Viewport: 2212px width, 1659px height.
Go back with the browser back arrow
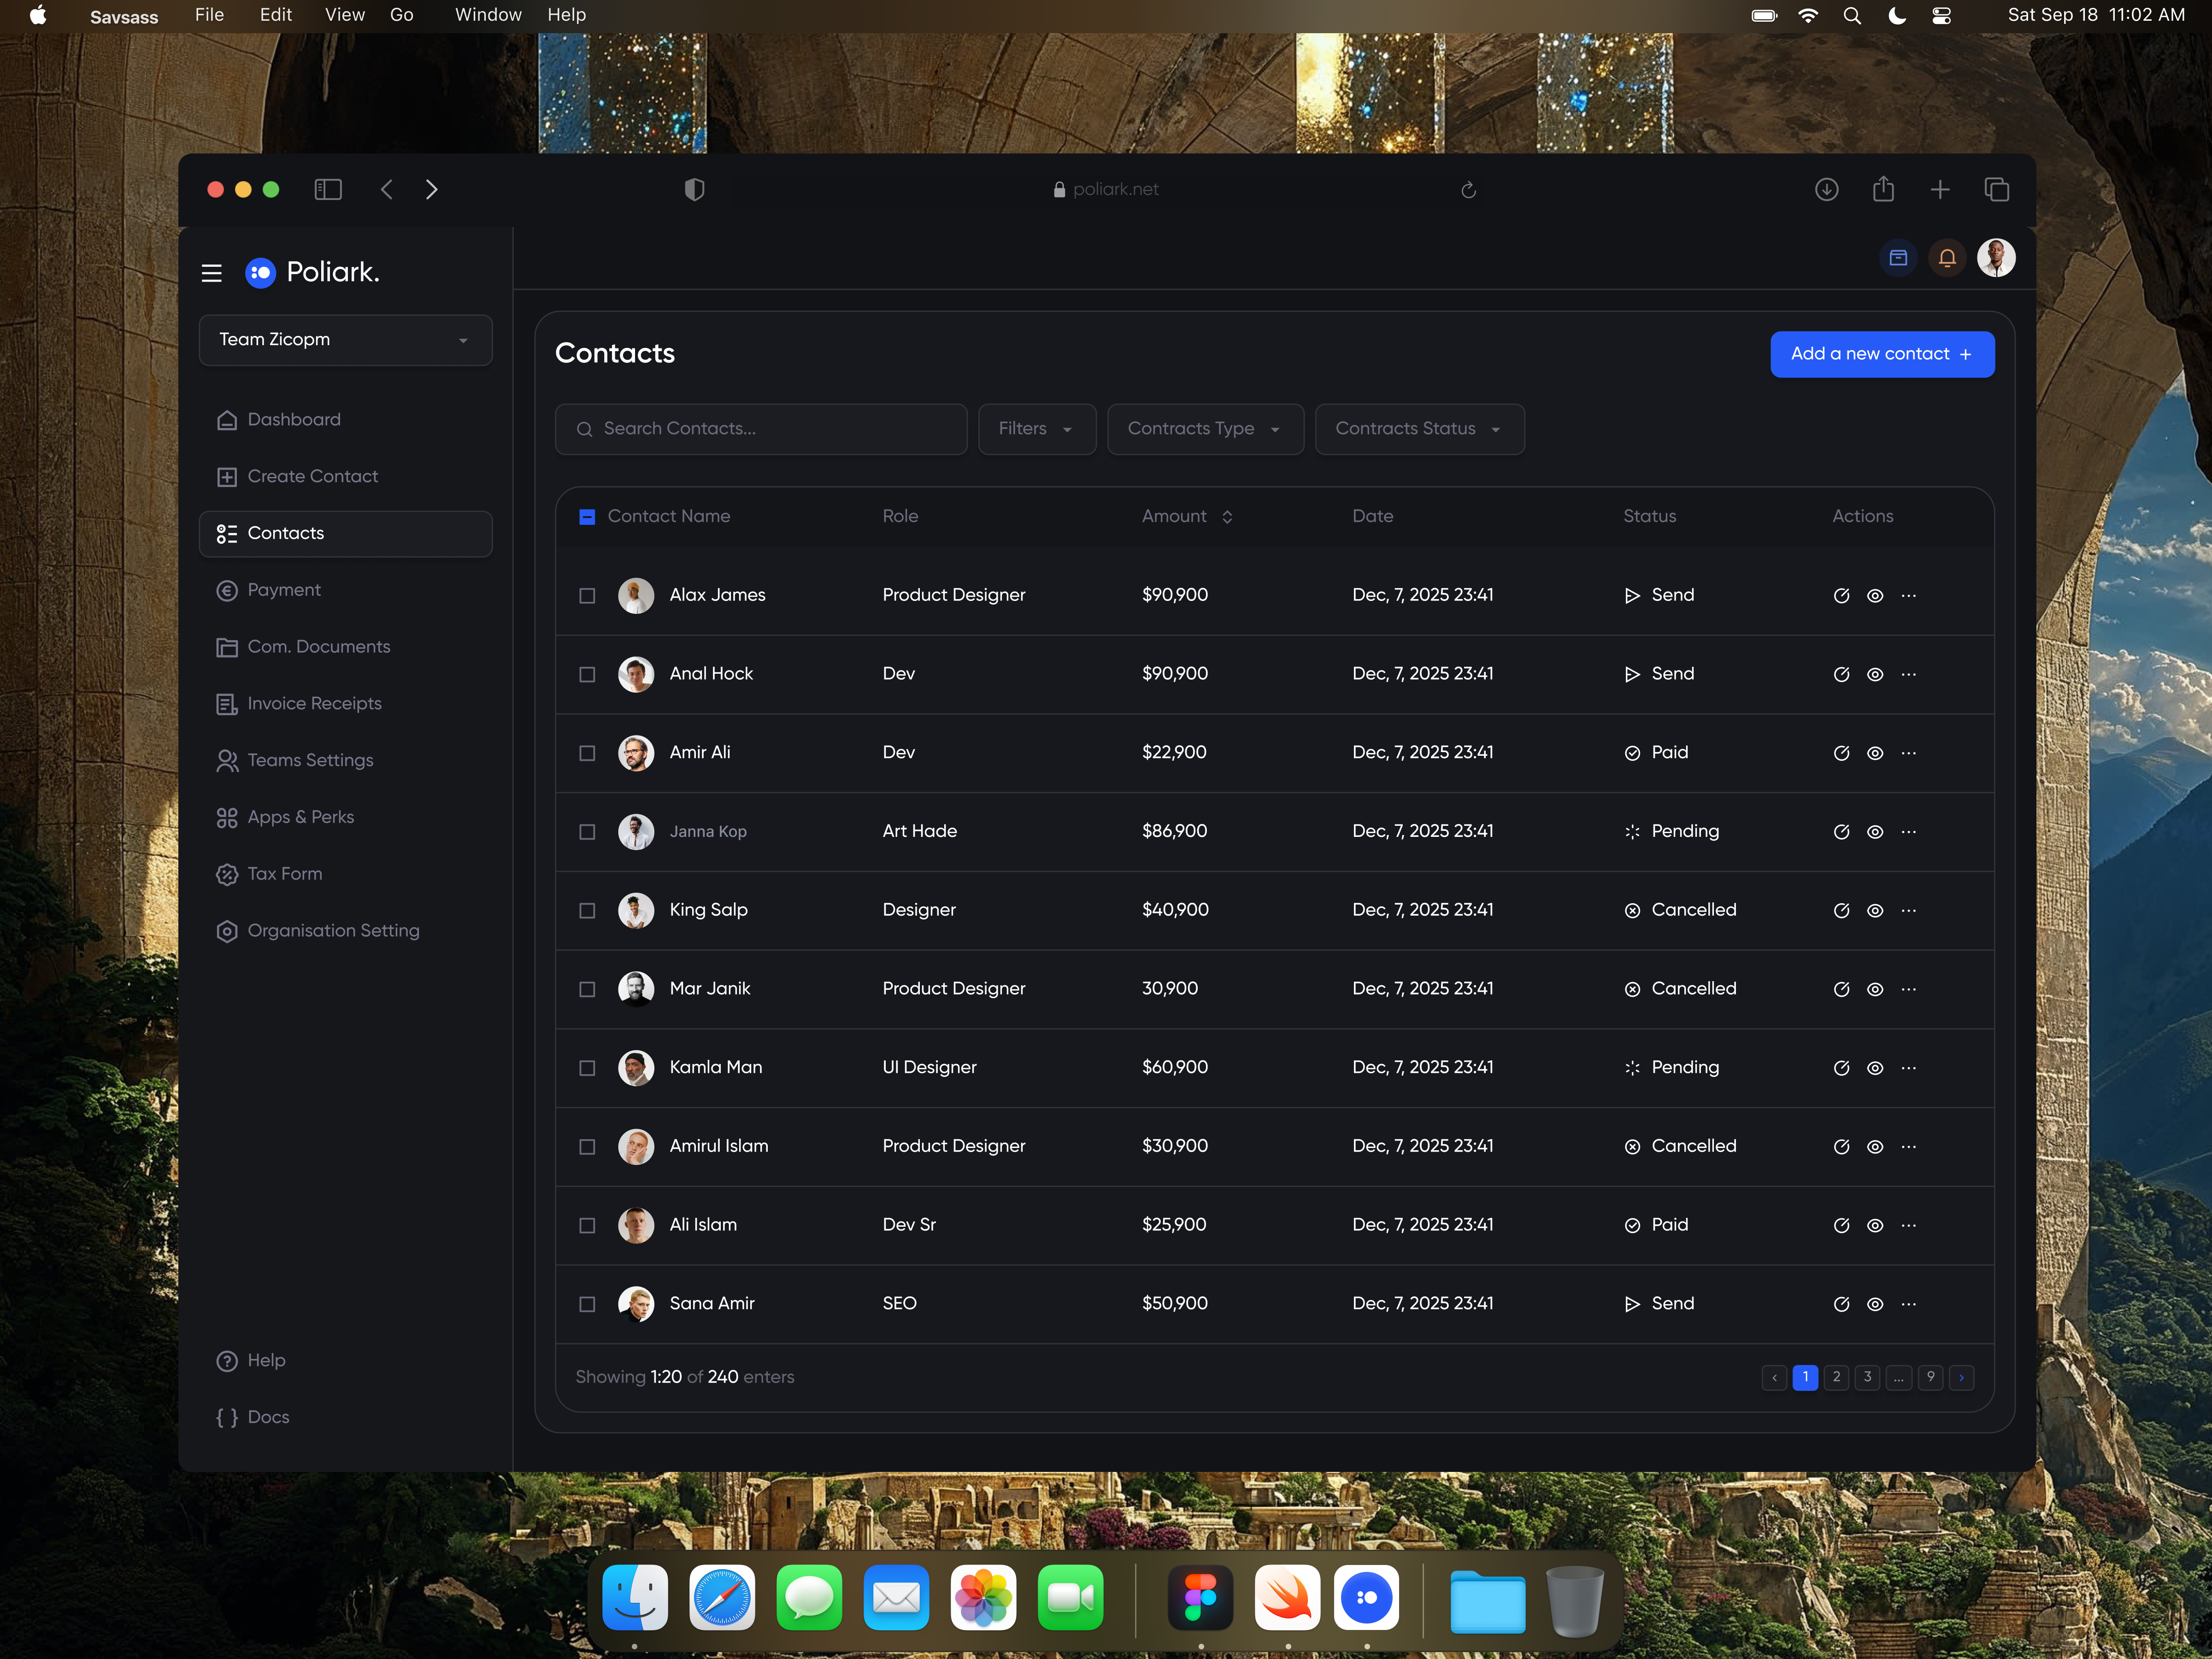point(387,189)
